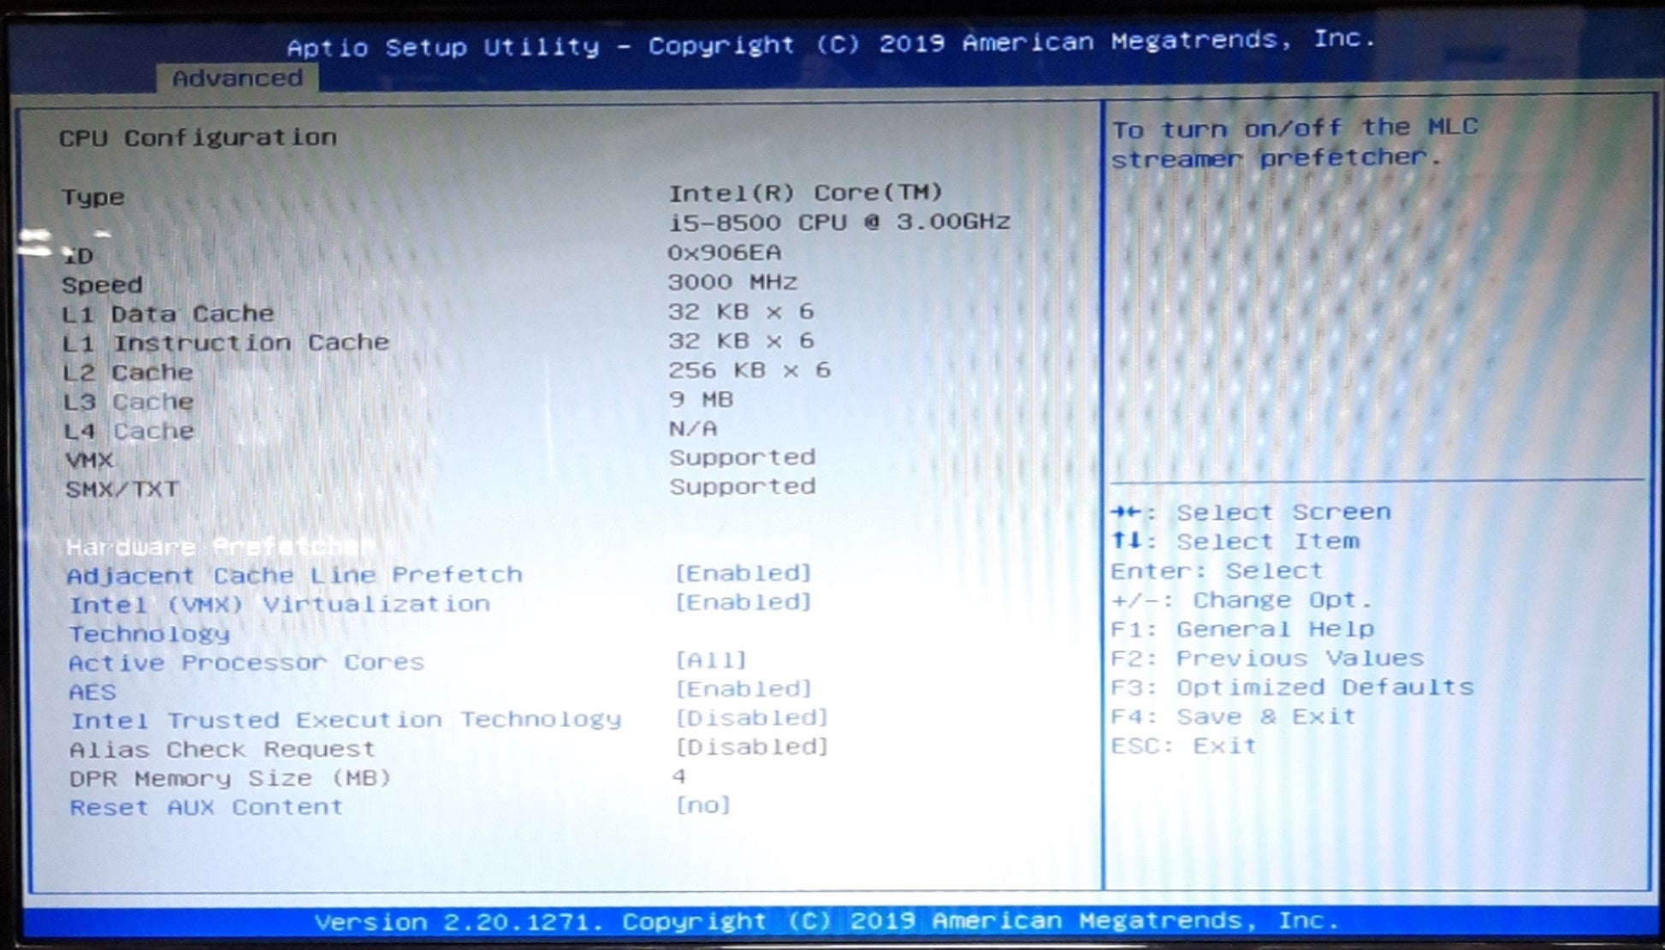Toggle Adjacent Cache Line Prefetch value Enabled
Screen dimensions: 1665x950
pyautogui.click(x=743, y=573)
